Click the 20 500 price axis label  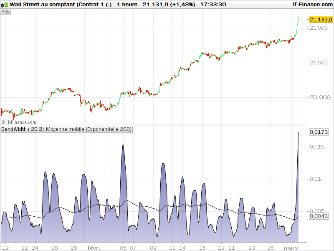[319, 62]
